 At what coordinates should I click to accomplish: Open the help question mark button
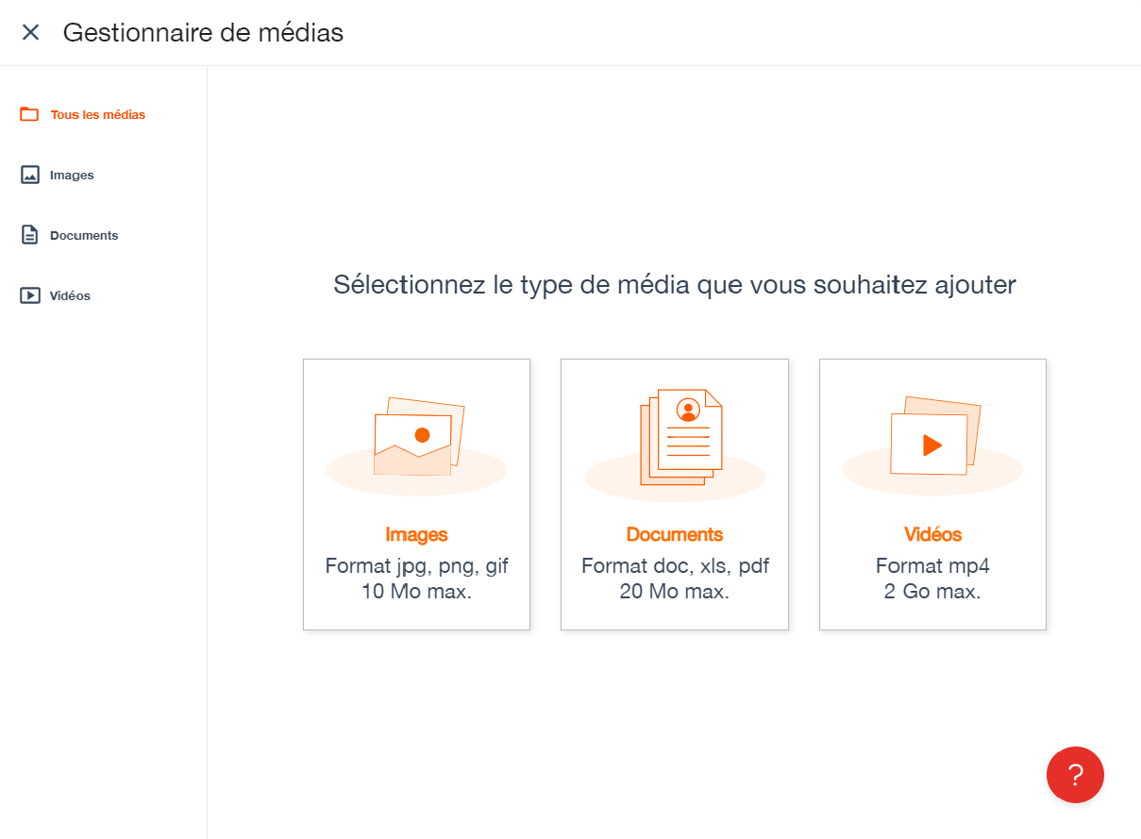pyautogui.click(x=1075, y=775)
